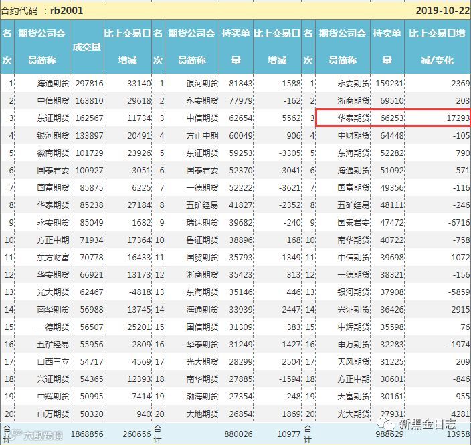Select total long change 10977
Screen dimensions: 471x445
(289, 434)
